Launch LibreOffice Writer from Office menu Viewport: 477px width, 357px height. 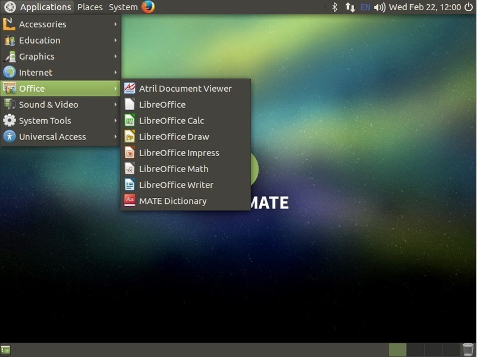click(176, 185)
